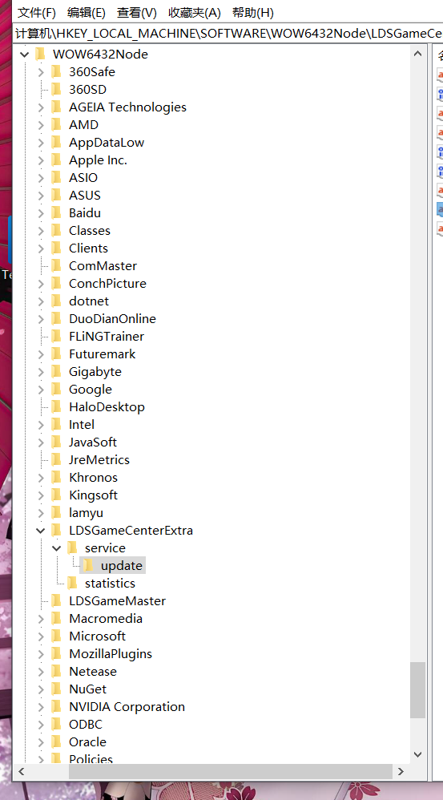This screenshot has width=443, height=800.
Task: Click the Google key folder icon
Action: [57, 390]
